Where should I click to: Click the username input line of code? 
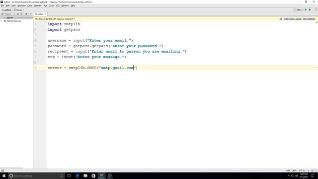click(x=90, y=40)
